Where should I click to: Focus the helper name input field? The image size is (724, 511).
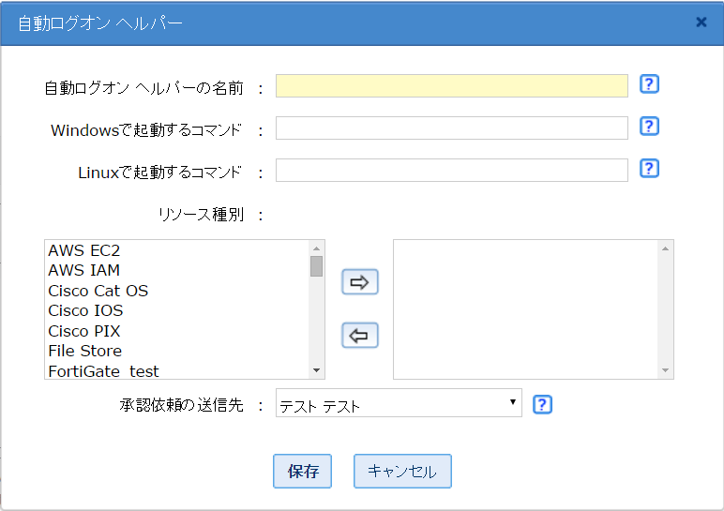tap(451, 86)
